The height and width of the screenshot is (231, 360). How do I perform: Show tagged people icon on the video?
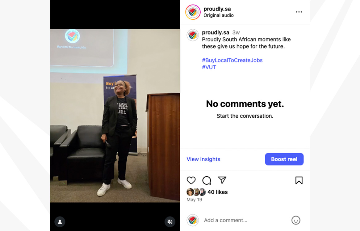60,222
